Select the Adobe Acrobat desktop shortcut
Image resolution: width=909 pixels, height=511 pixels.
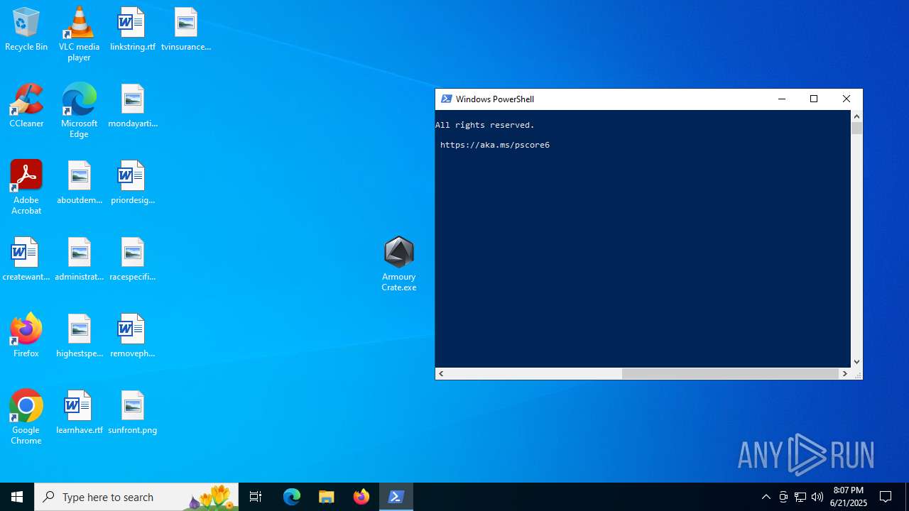coord(26,187)
